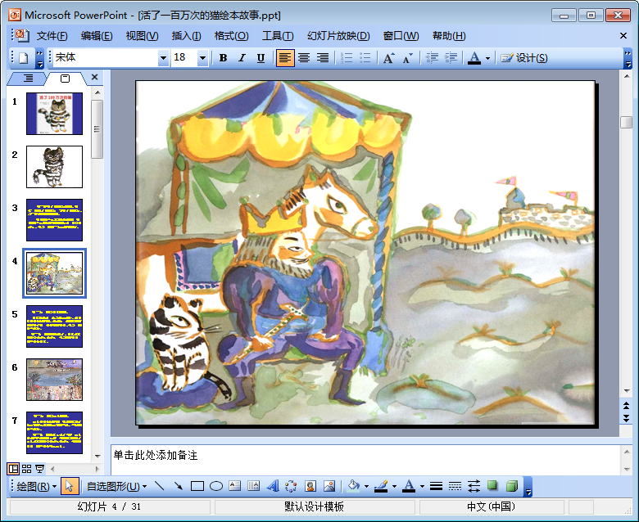Center align the text
Viewport: 639px width, 522px height.
[304, 58]
